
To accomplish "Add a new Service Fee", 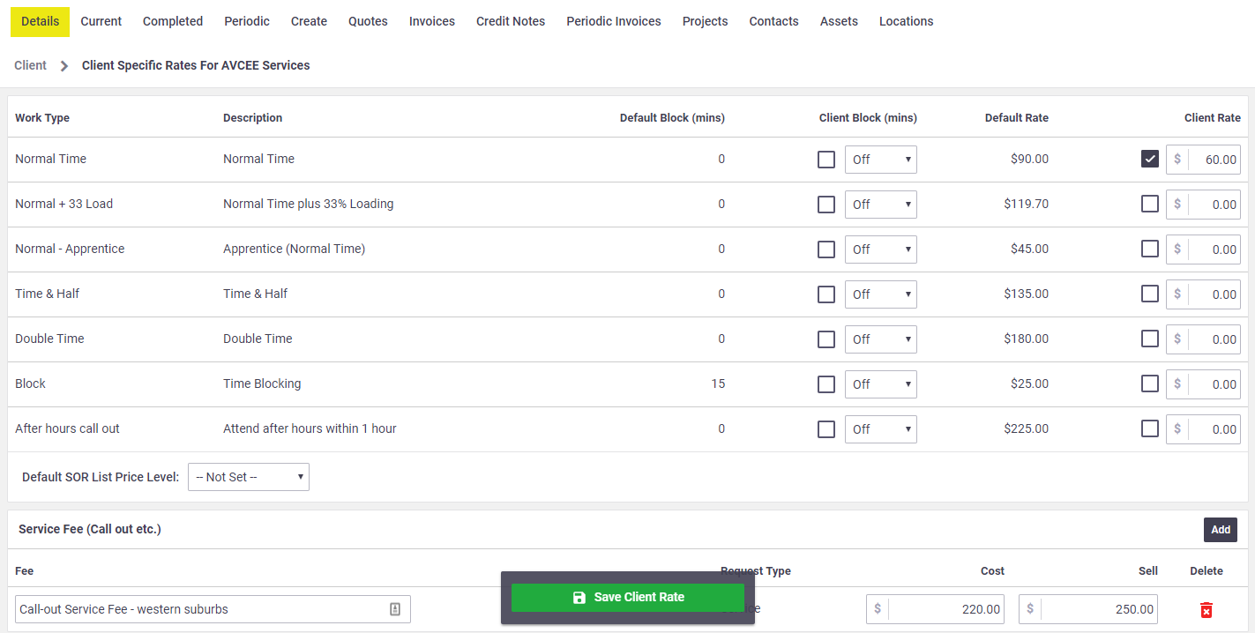I will [x=1221, y=530].
